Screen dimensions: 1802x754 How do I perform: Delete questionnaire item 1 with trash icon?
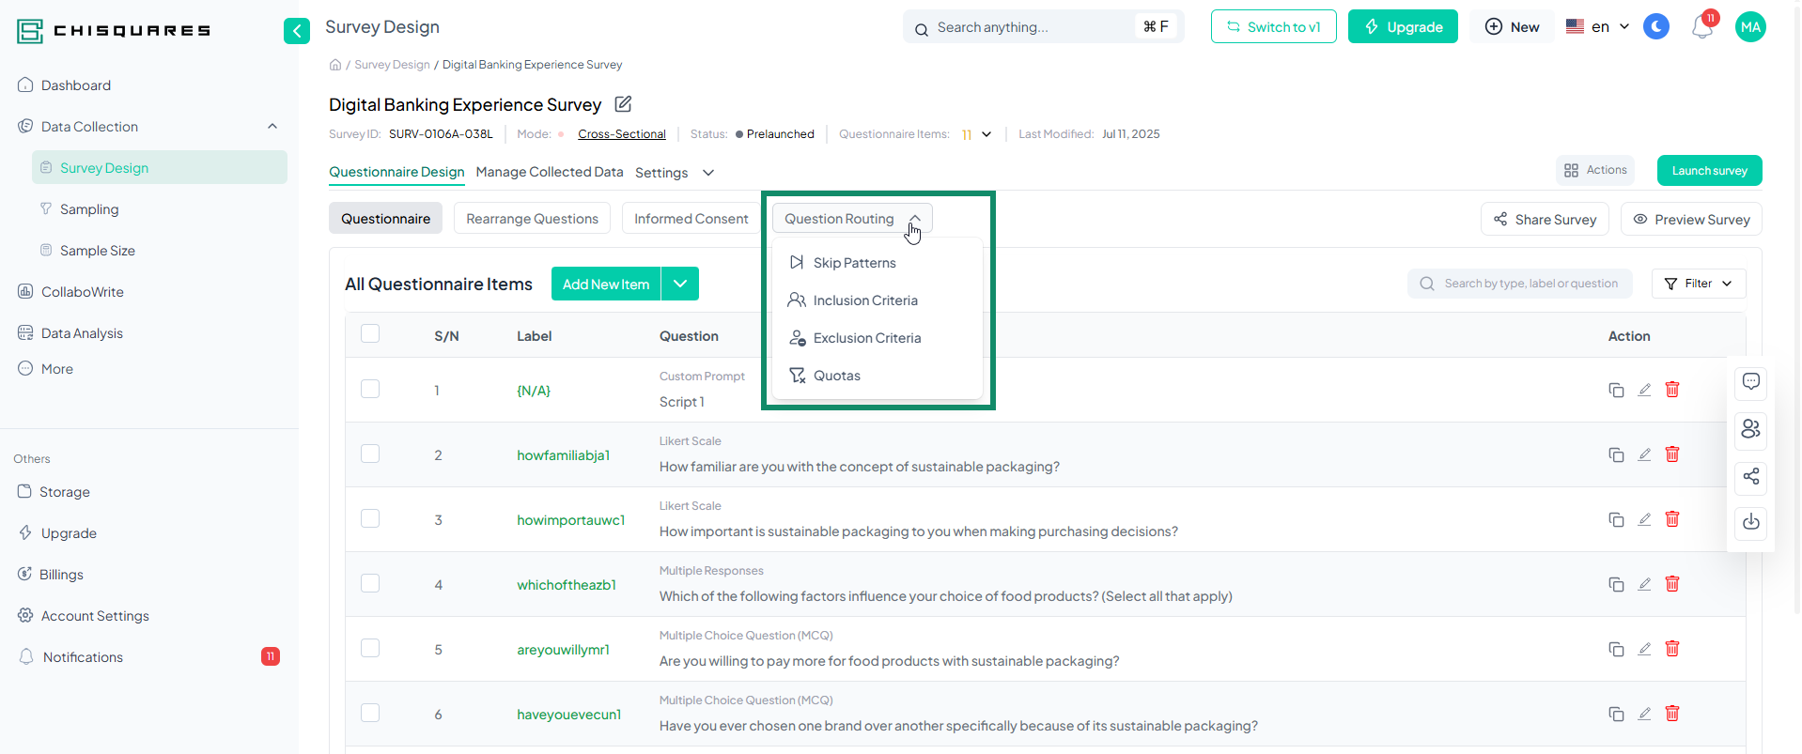tap(1672, 390)
